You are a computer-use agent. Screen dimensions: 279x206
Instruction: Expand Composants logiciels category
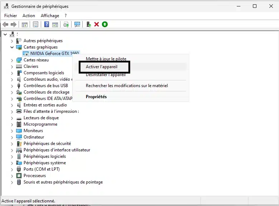coord(12,73)
